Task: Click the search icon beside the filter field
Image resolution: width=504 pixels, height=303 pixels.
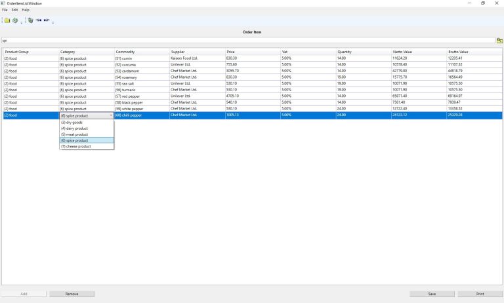Action: [x=499, y=41]
